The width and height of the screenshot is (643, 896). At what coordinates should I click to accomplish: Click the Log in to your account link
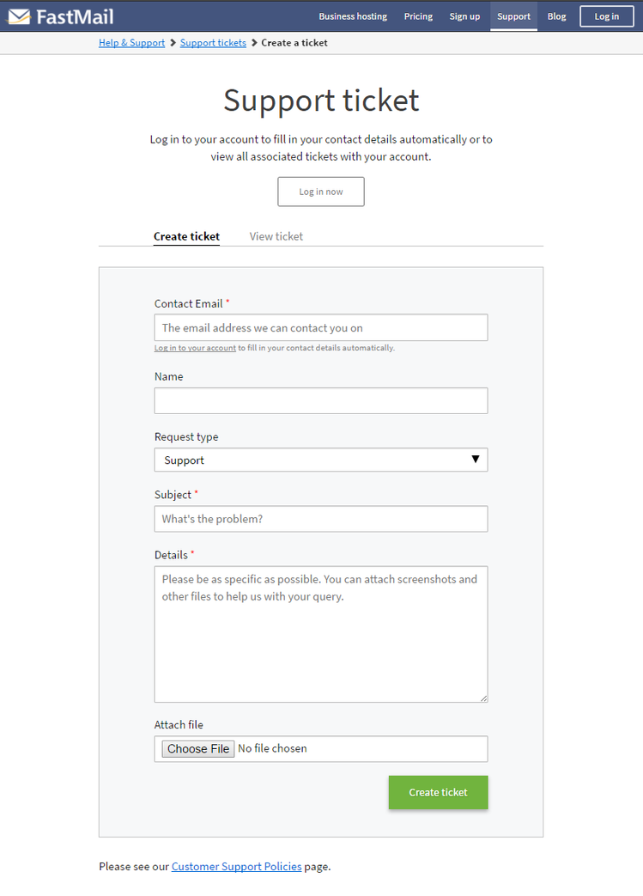(x=195, y=348)
